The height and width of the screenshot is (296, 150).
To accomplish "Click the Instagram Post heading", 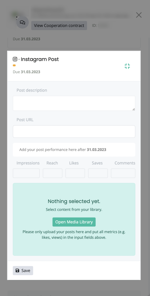I will tap(40, 59).
